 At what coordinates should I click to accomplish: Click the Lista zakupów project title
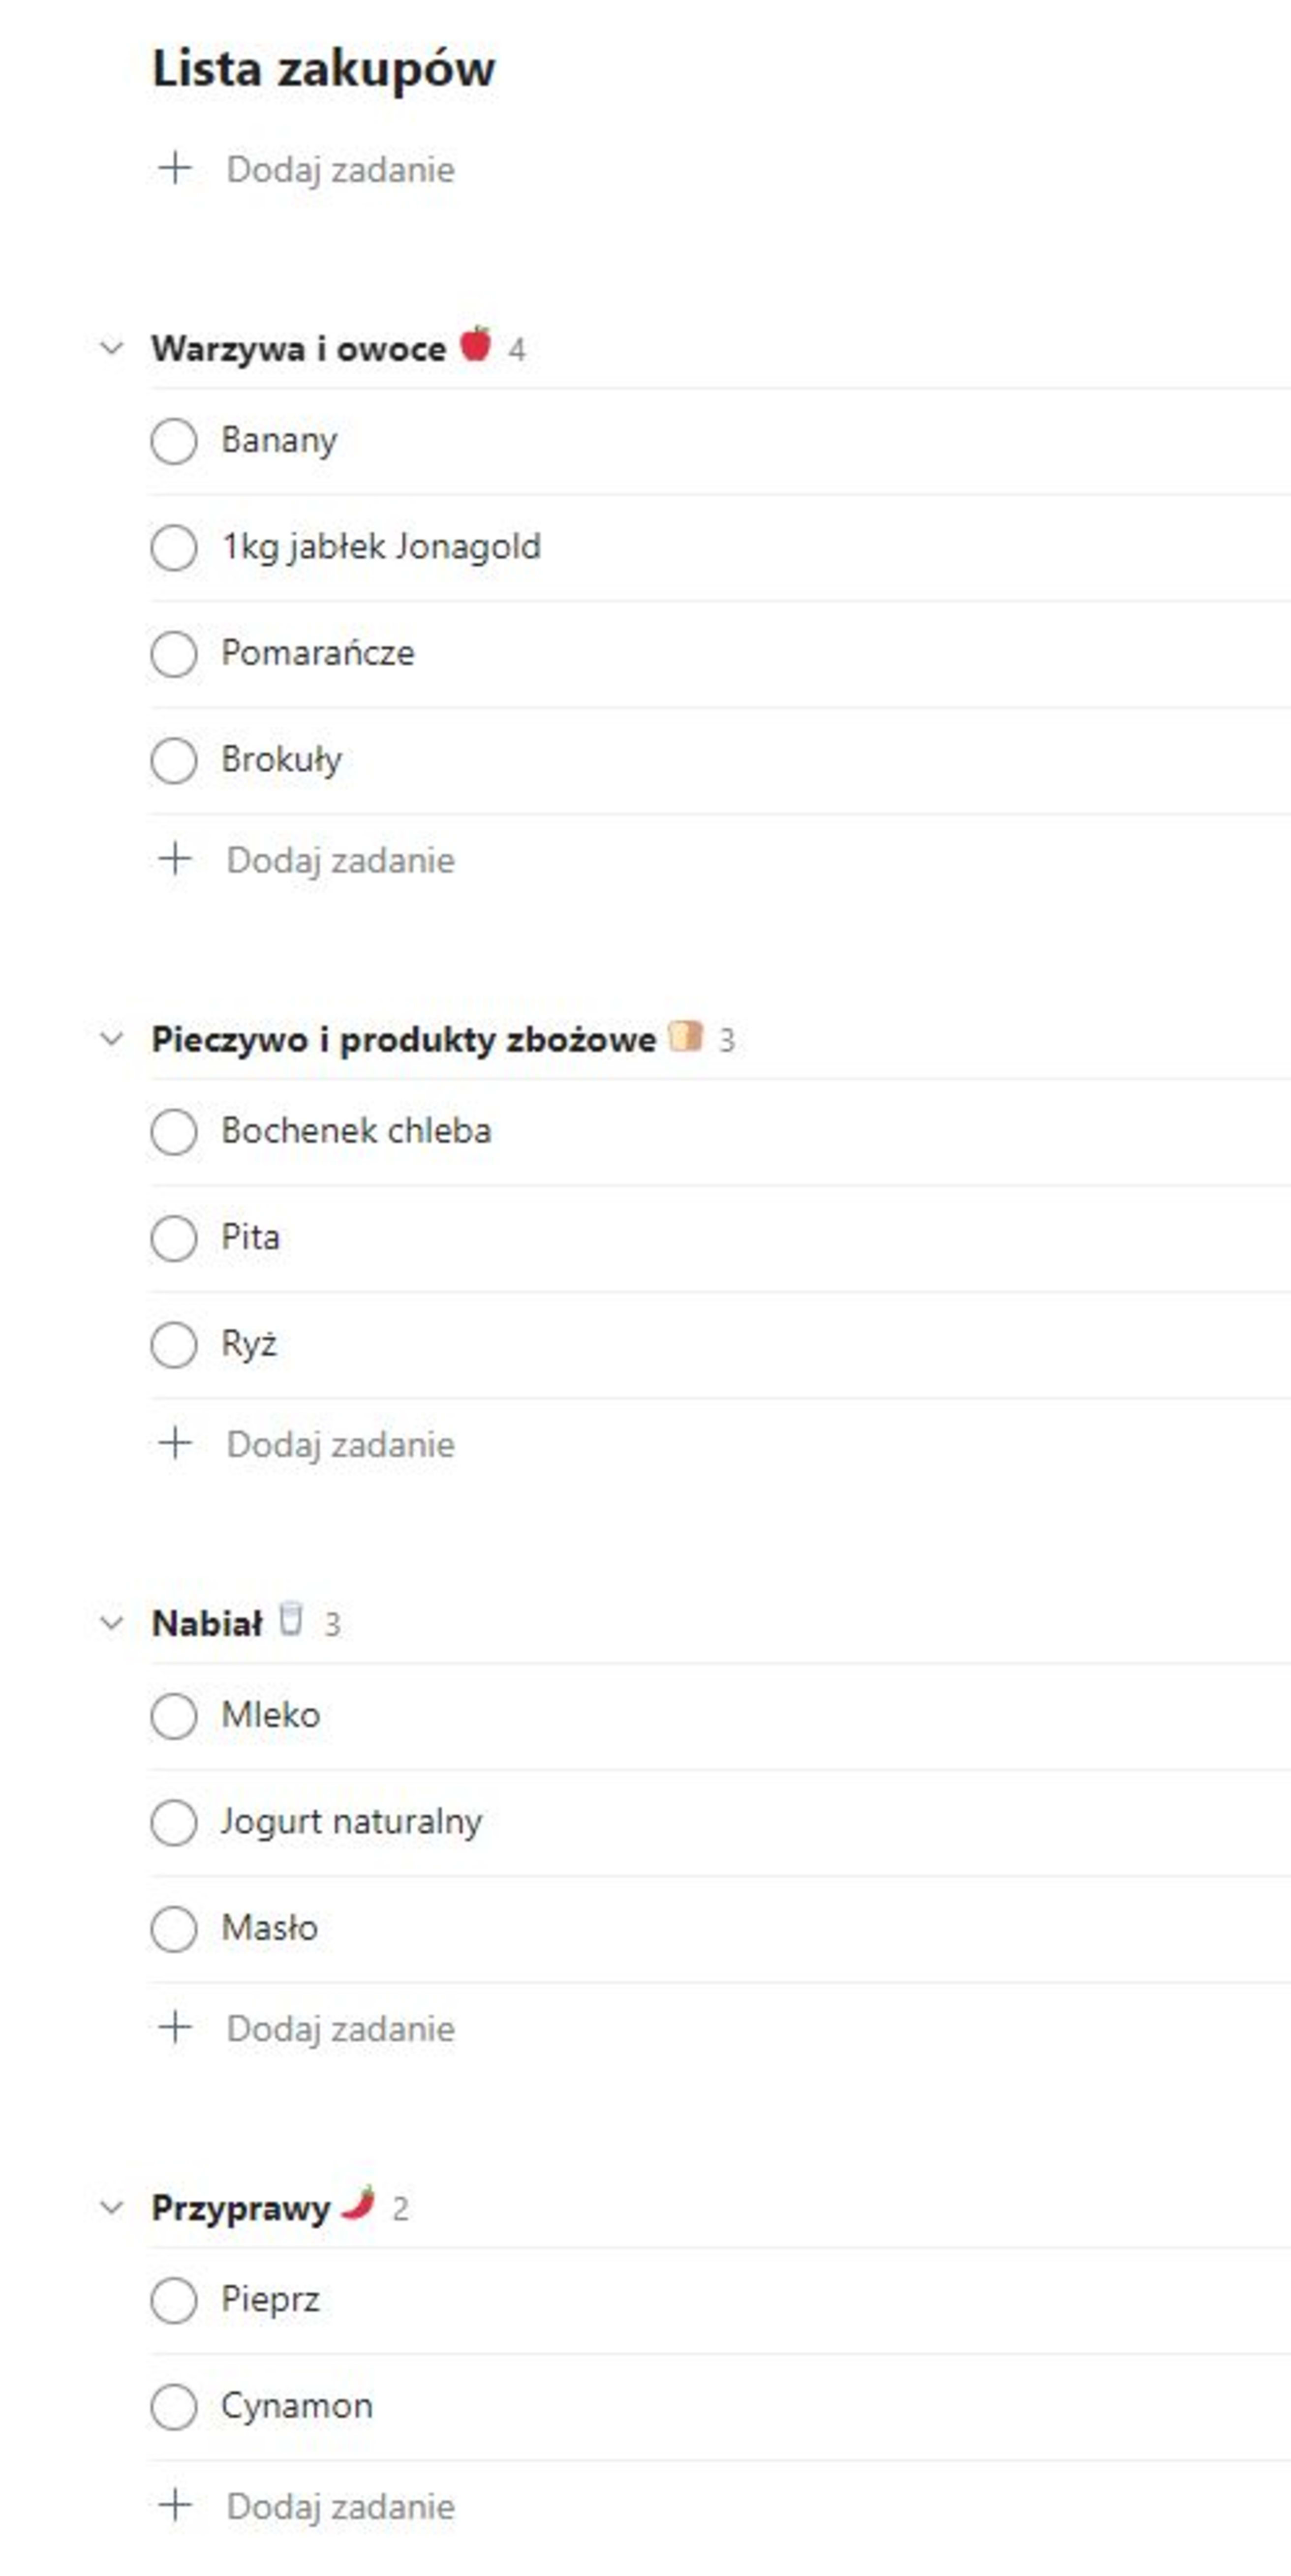tap(323, 69)
